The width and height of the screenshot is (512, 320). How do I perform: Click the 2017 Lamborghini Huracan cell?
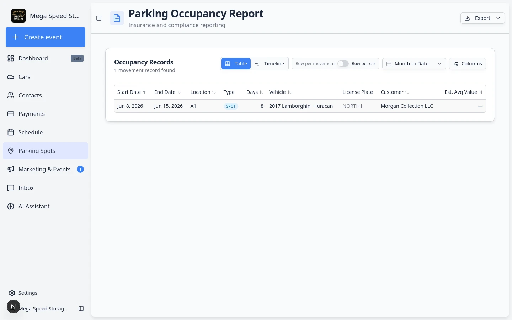coord(301,106)
